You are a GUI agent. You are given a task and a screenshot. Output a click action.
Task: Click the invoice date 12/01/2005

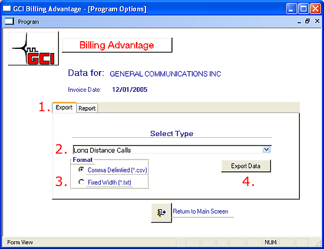[x=130, y=89]
